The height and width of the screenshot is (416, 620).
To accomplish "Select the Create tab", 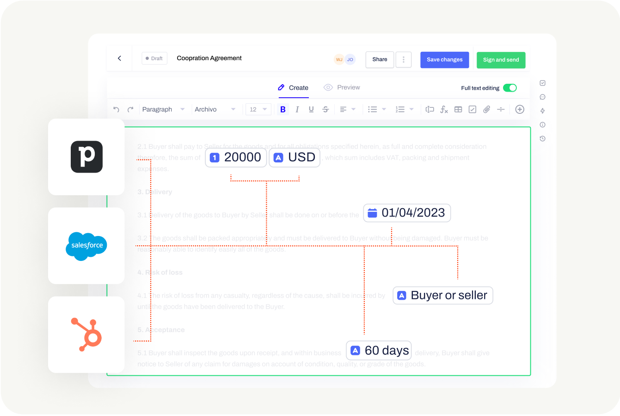I will pos(293,87).
